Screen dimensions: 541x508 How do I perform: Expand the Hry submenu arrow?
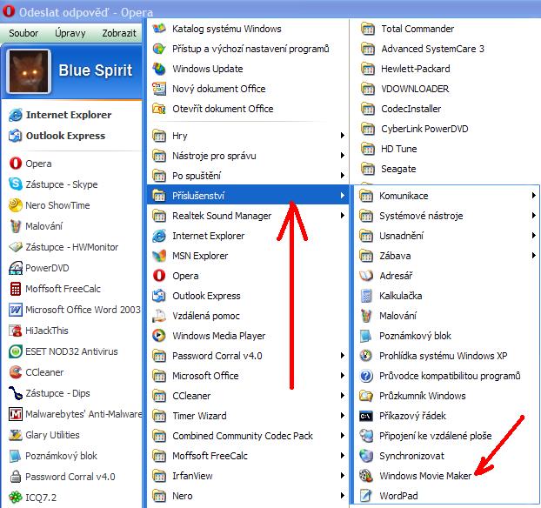tap(343, 136)
